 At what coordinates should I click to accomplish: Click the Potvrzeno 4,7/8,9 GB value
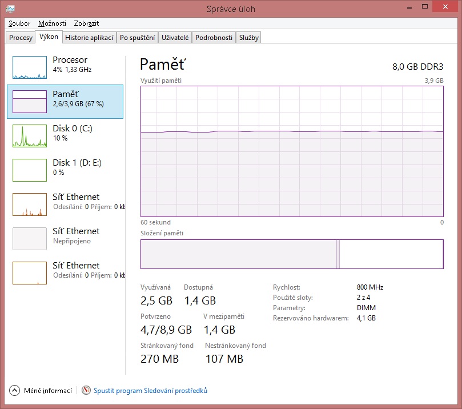click(x=166, y=330)
